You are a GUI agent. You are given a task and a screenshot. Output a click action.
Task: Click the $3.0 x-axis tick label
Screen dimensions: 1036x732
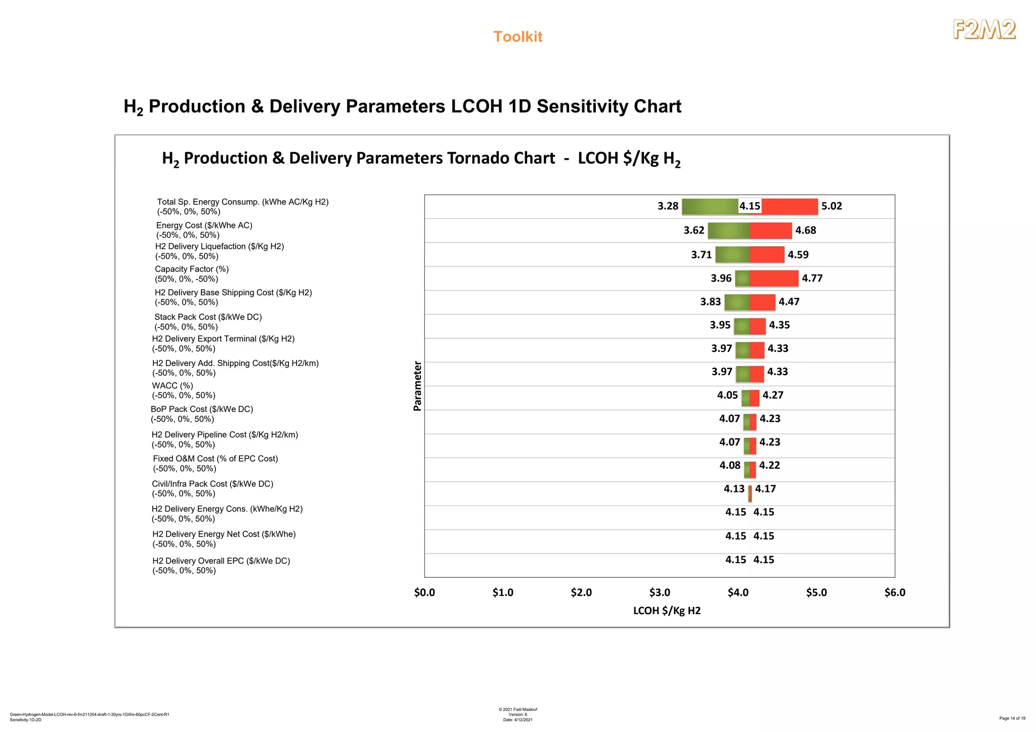pyautogui.click(x=660, y=592)
